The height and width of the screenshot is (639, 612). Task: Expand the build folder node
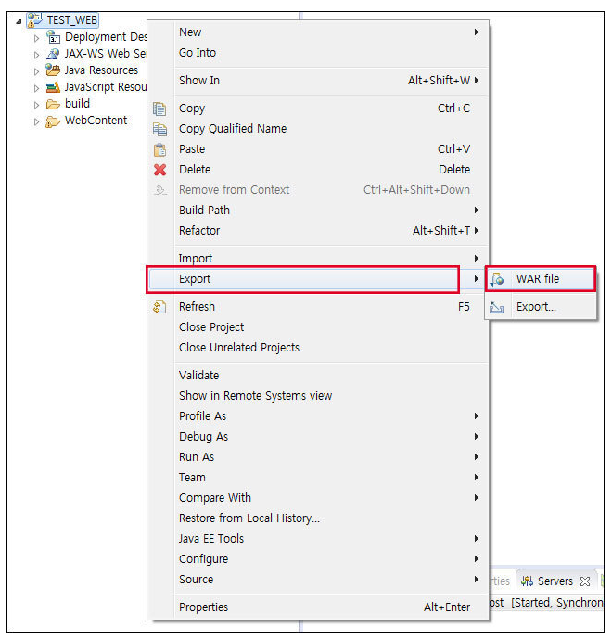(37, 105)
